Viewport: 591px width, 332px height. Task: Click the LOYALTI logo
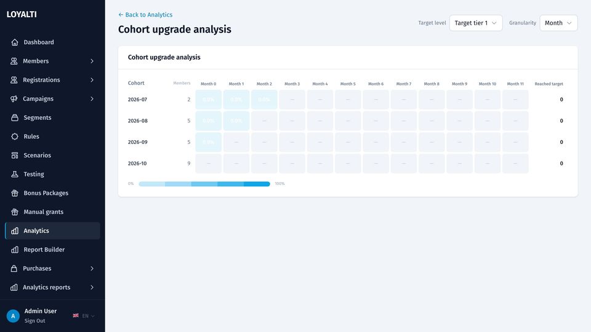pos(22,14)
